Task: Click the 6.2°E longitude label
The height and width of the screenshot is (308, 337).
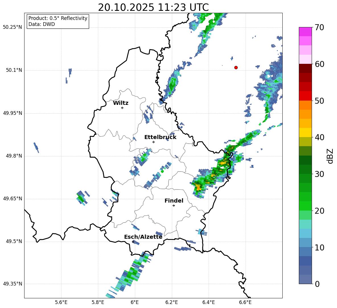Action: (x=172, y=303)
